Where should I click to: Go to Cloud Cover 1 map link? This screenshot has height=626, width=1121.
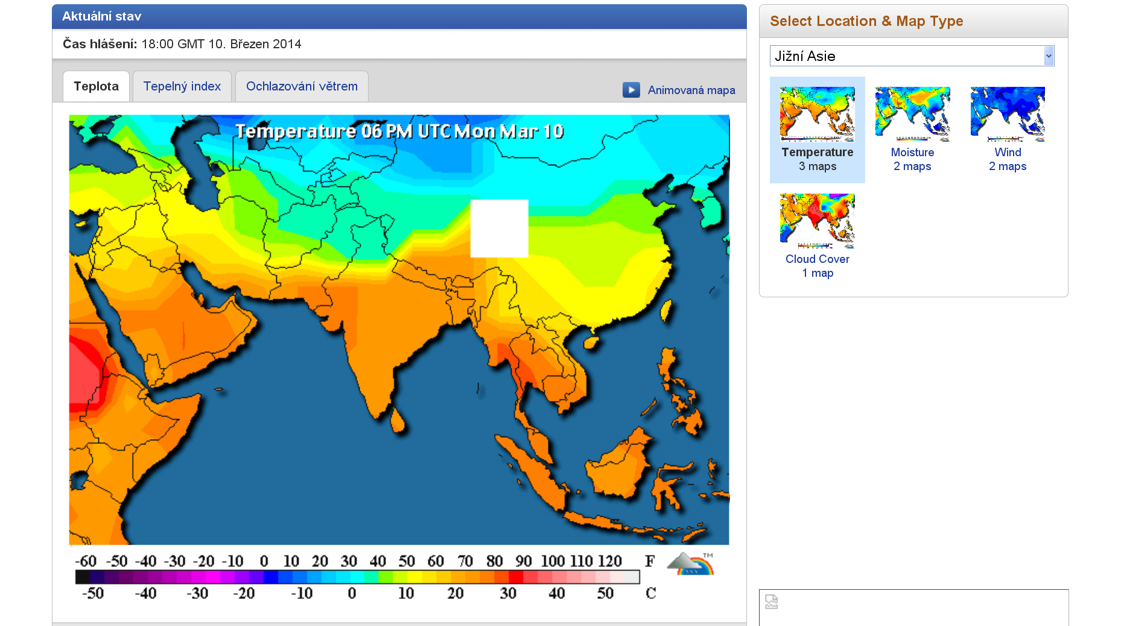(817, 266)
